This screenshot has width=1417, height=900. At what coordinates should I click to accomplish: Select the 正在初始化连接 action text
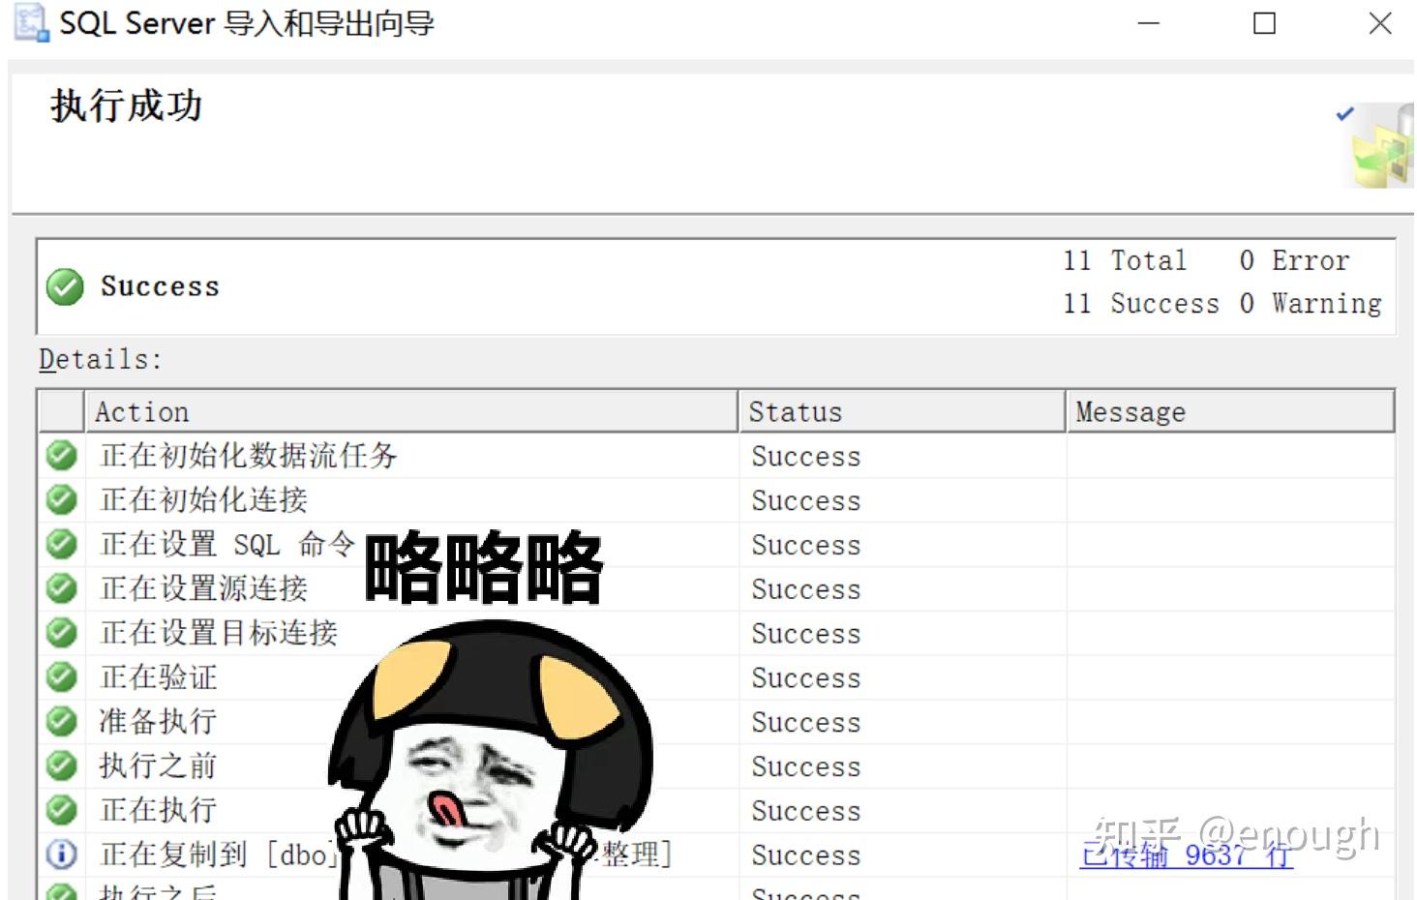coord(204,499)
